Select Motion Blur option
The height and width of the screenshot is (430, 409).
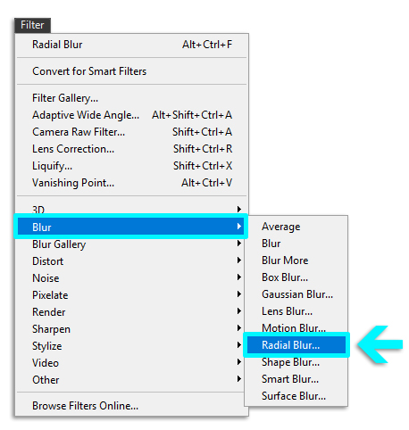click(296, 328)
